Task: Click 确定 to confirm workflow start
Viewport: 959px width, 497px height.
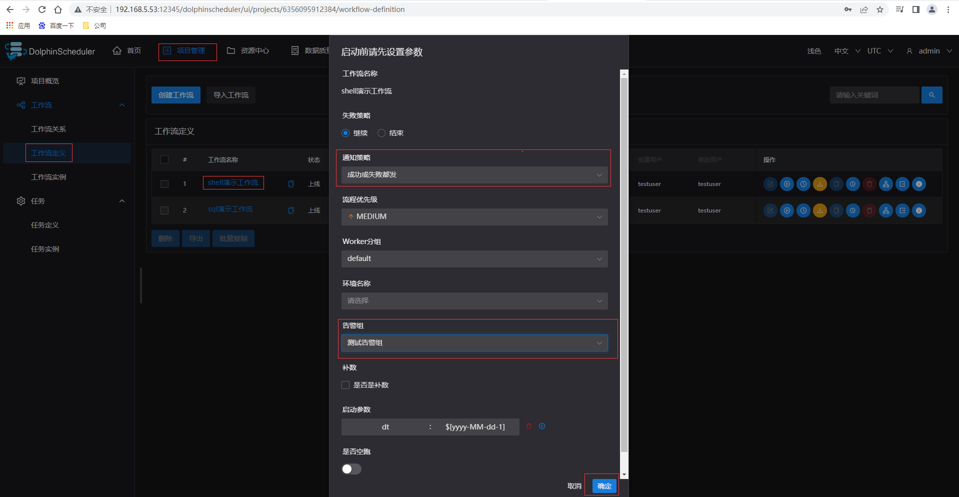Action: [604, 486]
